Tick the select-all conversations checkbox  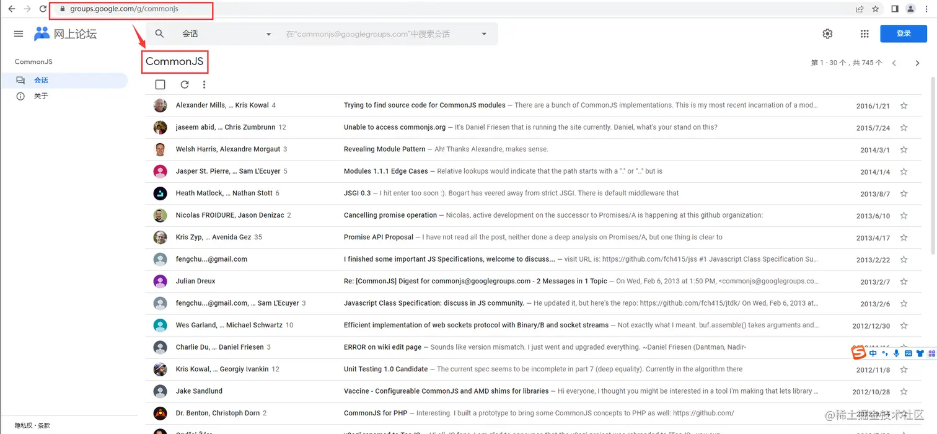161,85
